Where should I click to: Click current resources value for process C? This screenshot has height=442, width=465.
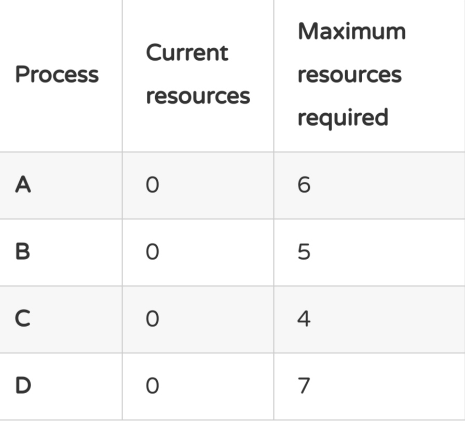point(152,318)
